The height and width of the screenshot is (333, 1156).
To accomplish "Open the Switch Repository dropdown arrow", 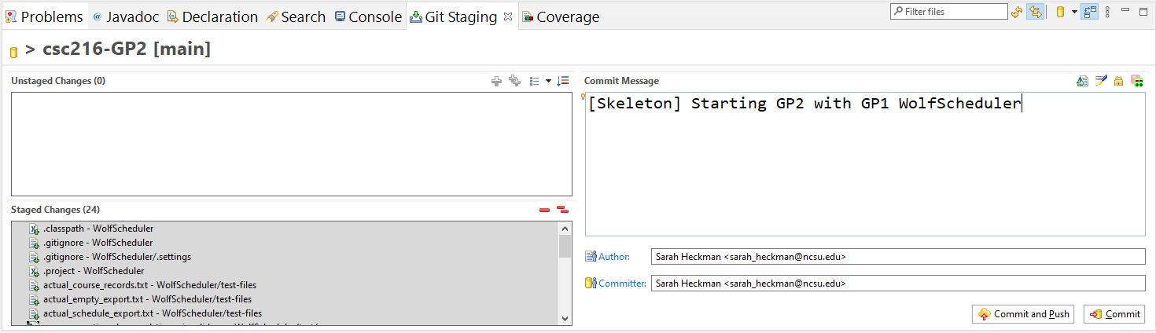I will (x=1074, y=12).
